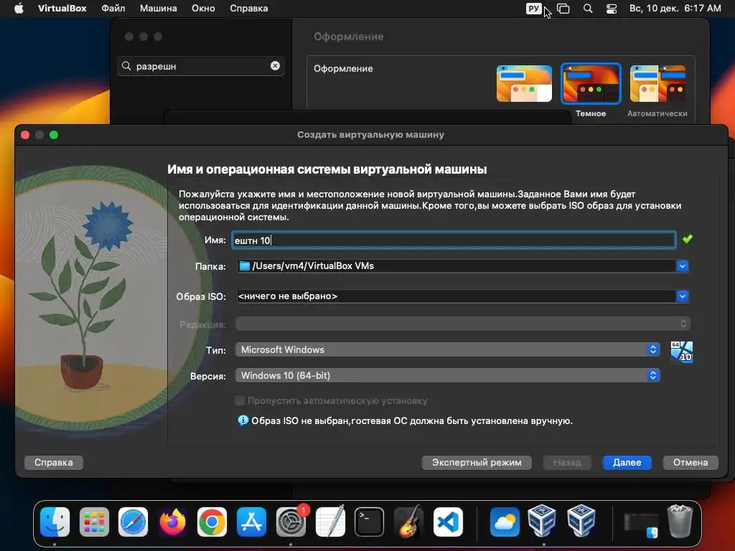Click the disabled Редакция dropdown
This screenshot has width=735, height=551.
[462, 324]
